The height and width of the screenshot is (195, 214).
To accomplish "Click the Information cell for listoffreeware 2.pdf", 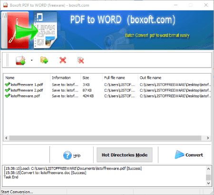I will click(x=65, y=90).
